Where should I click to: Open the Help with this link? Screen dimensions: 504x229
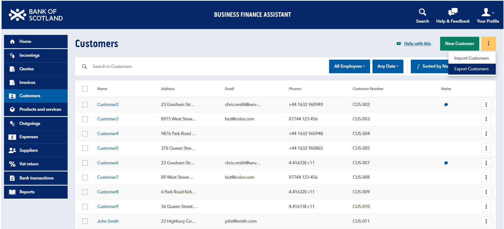417,44
